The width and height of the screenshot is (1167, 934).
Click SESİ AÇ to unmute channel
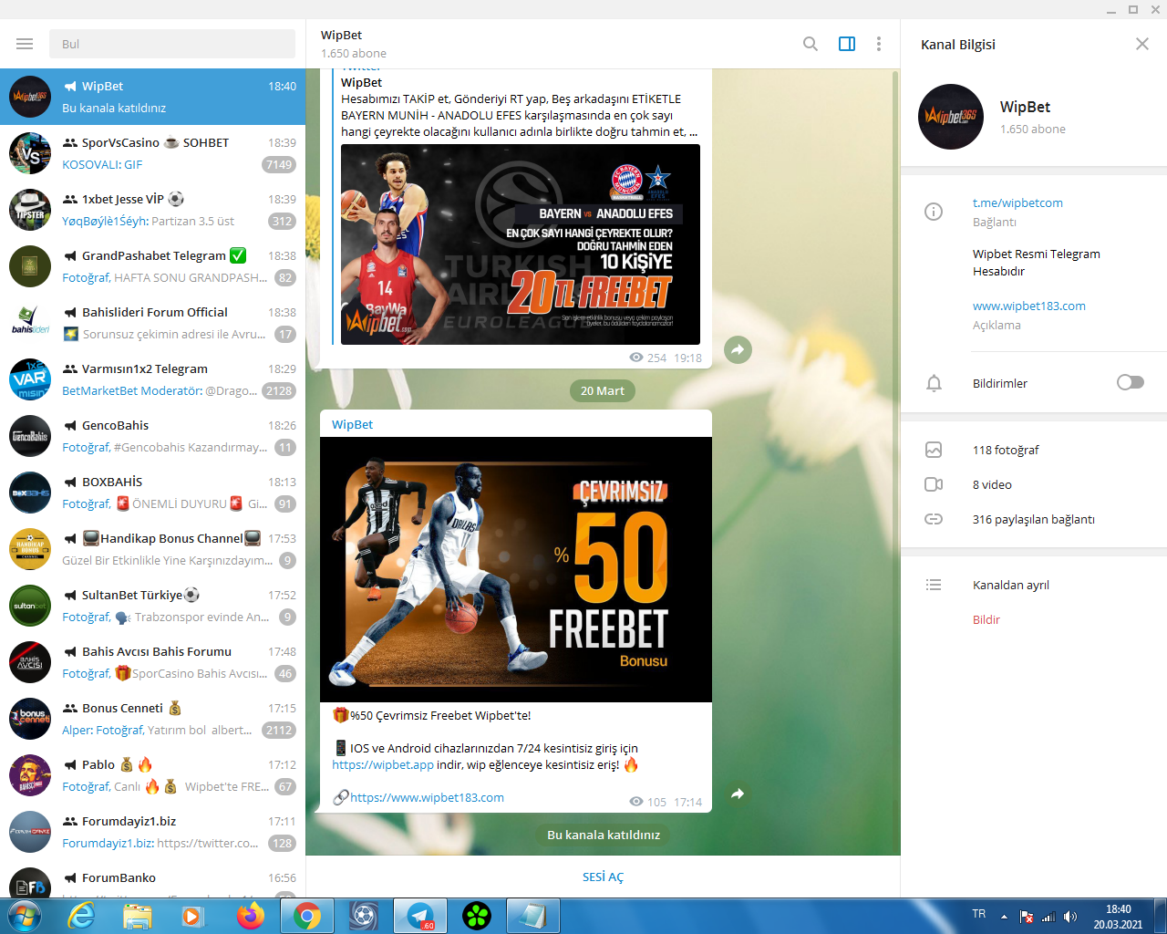tap(604, 877)
